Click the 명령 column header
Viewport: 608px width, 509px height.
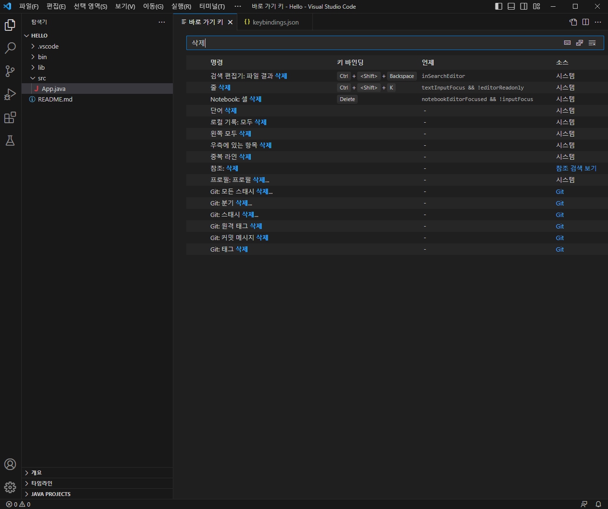pos(217,63)
